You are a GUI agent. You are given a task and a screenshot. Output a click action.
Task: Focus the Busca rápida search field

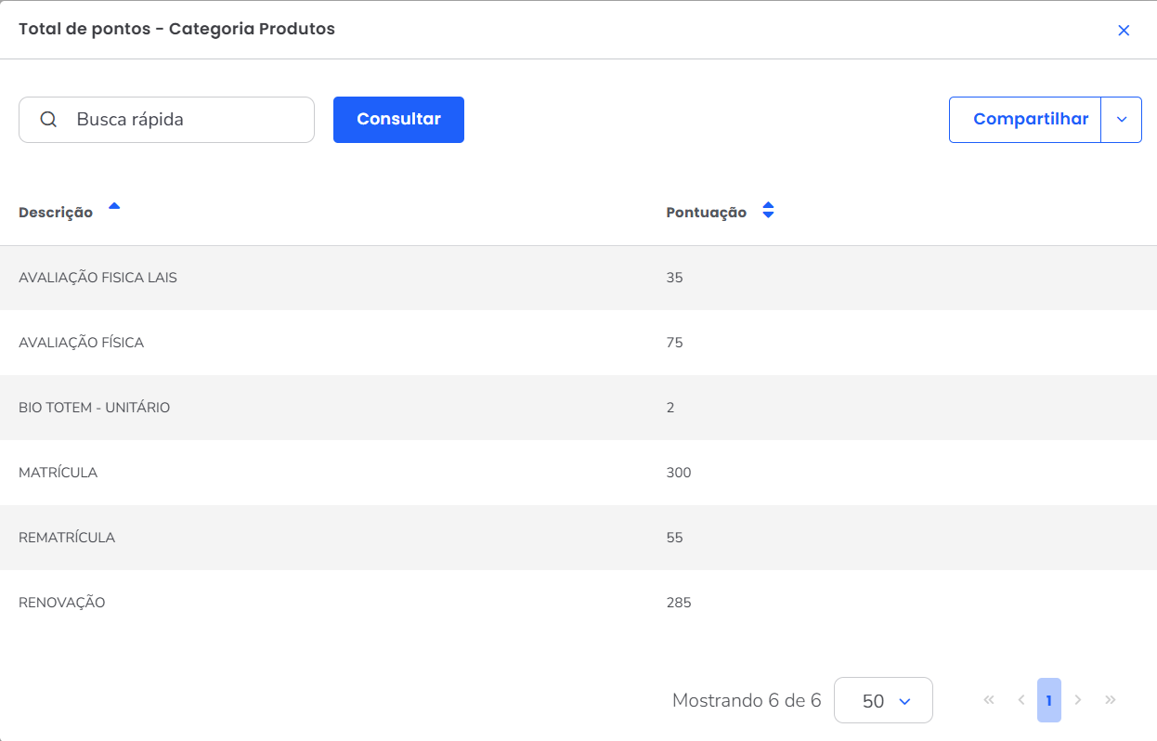tap(186, 120)
